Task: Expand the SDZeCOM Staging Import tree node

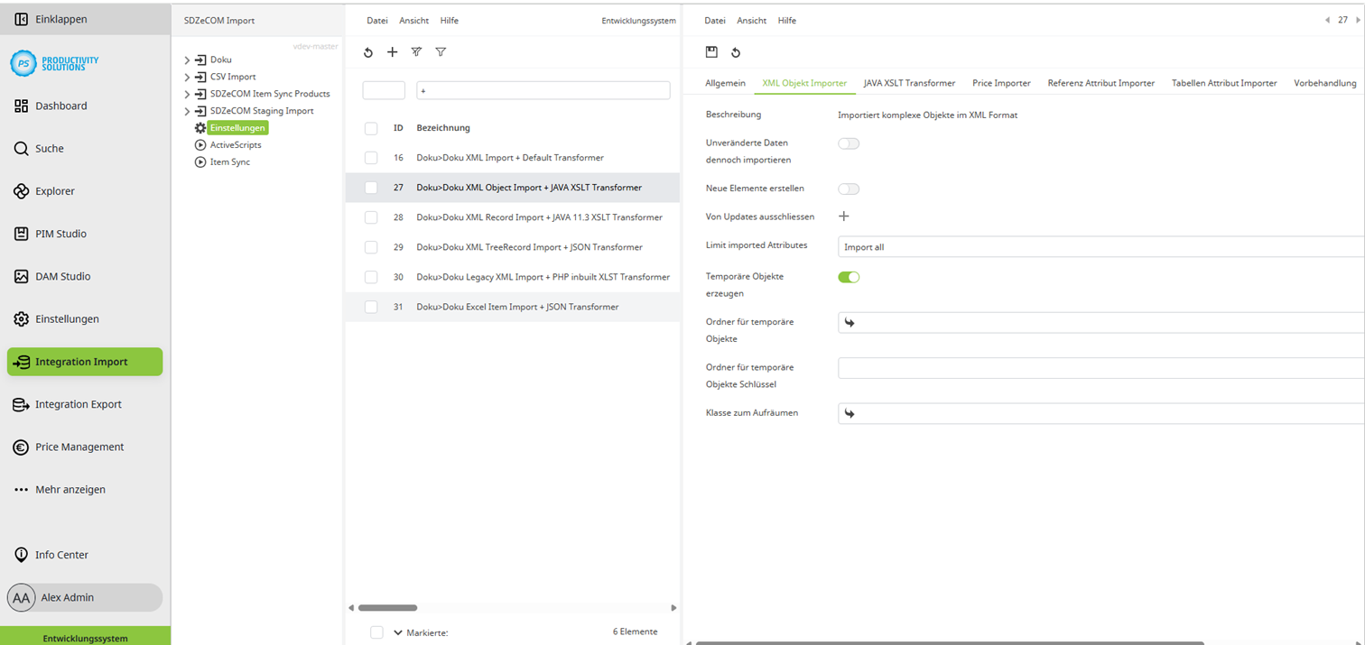Action: [189, 110]
